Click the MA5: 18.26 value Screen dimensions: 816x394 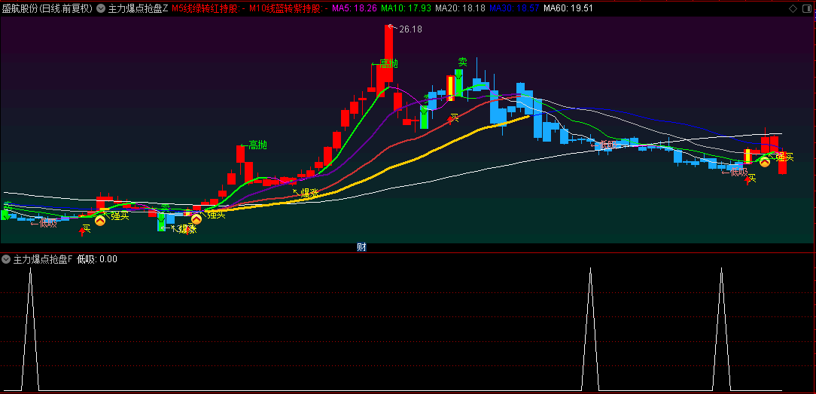pyautogui.click(x=355, y=8)
